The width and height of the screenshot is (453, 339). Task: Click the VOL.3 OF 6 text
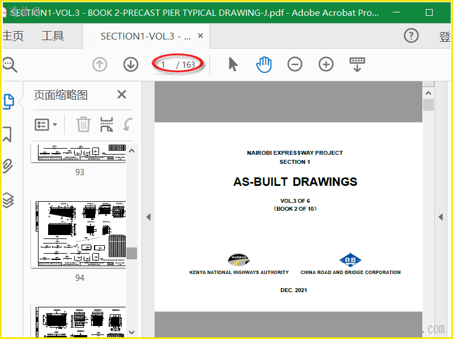pos(295,201)
